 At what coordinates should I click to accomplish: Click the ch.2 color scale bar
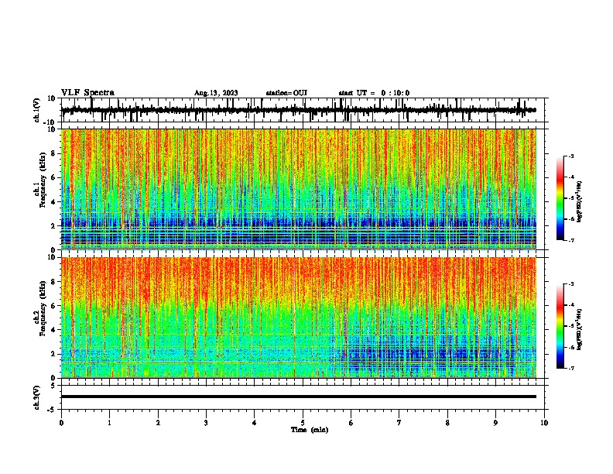tap(560, 326)
